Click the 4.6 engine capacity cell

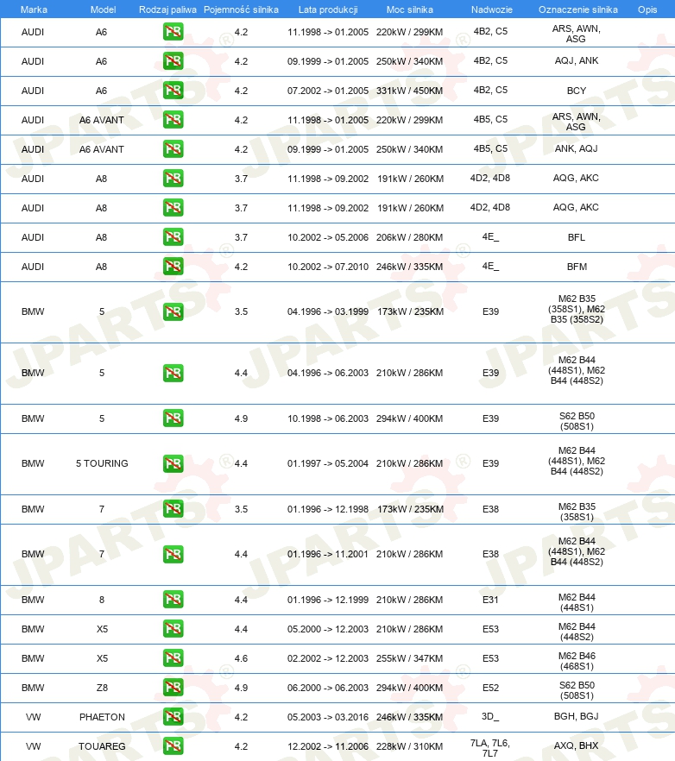[241, 658]
